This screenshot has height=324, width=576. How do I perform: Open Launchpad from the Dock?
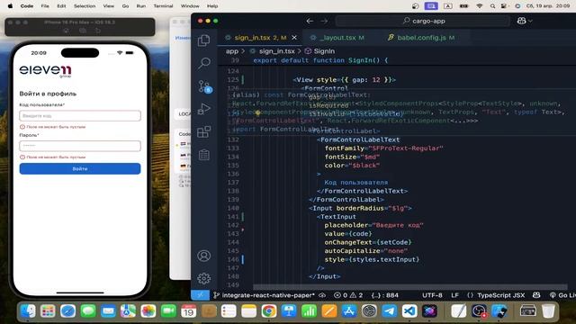(48, 311)
